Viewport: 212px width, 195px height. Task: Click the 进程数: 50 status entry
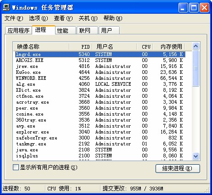click(17, 189)
